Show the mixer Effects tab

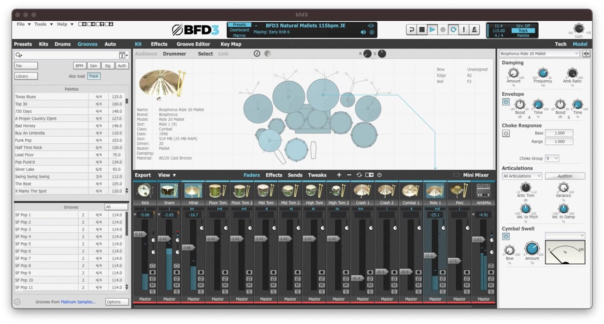(x=274, y=175)
